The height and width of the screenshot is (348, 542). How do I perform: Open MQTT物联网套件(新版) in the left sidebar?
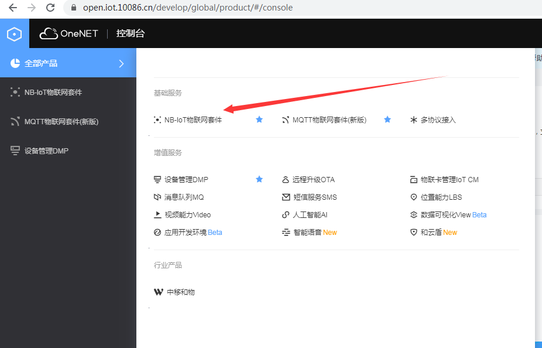[61, 122]
